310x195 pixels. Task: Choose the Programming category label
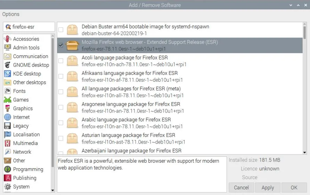[x=28, y=169]
